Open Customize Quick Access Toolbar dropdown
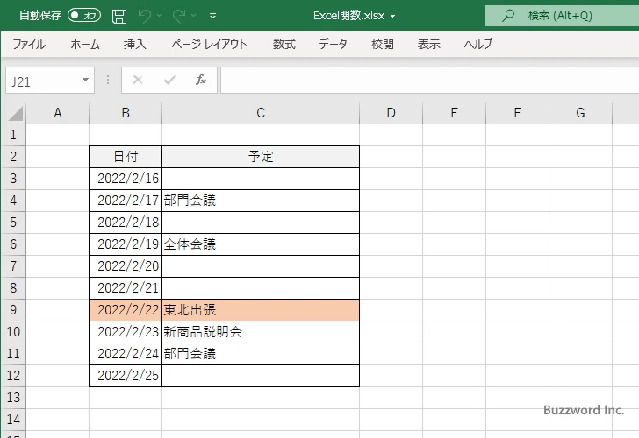The height and width of the screenshot is (438, 639). click(212, 16)
